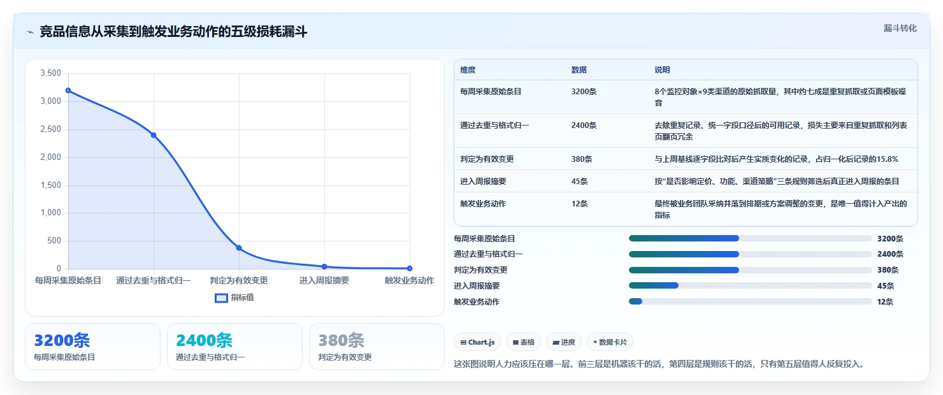Select the chart data point for 进入周报摘要
Viewport: 943px width, 395px height.
pyautogui.click(x=324, y=266)
